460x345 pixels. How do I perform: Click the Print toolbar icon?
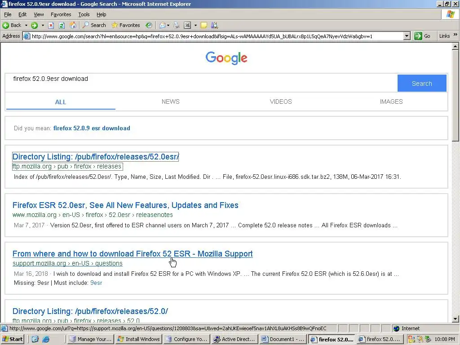[x=176, y=25]
